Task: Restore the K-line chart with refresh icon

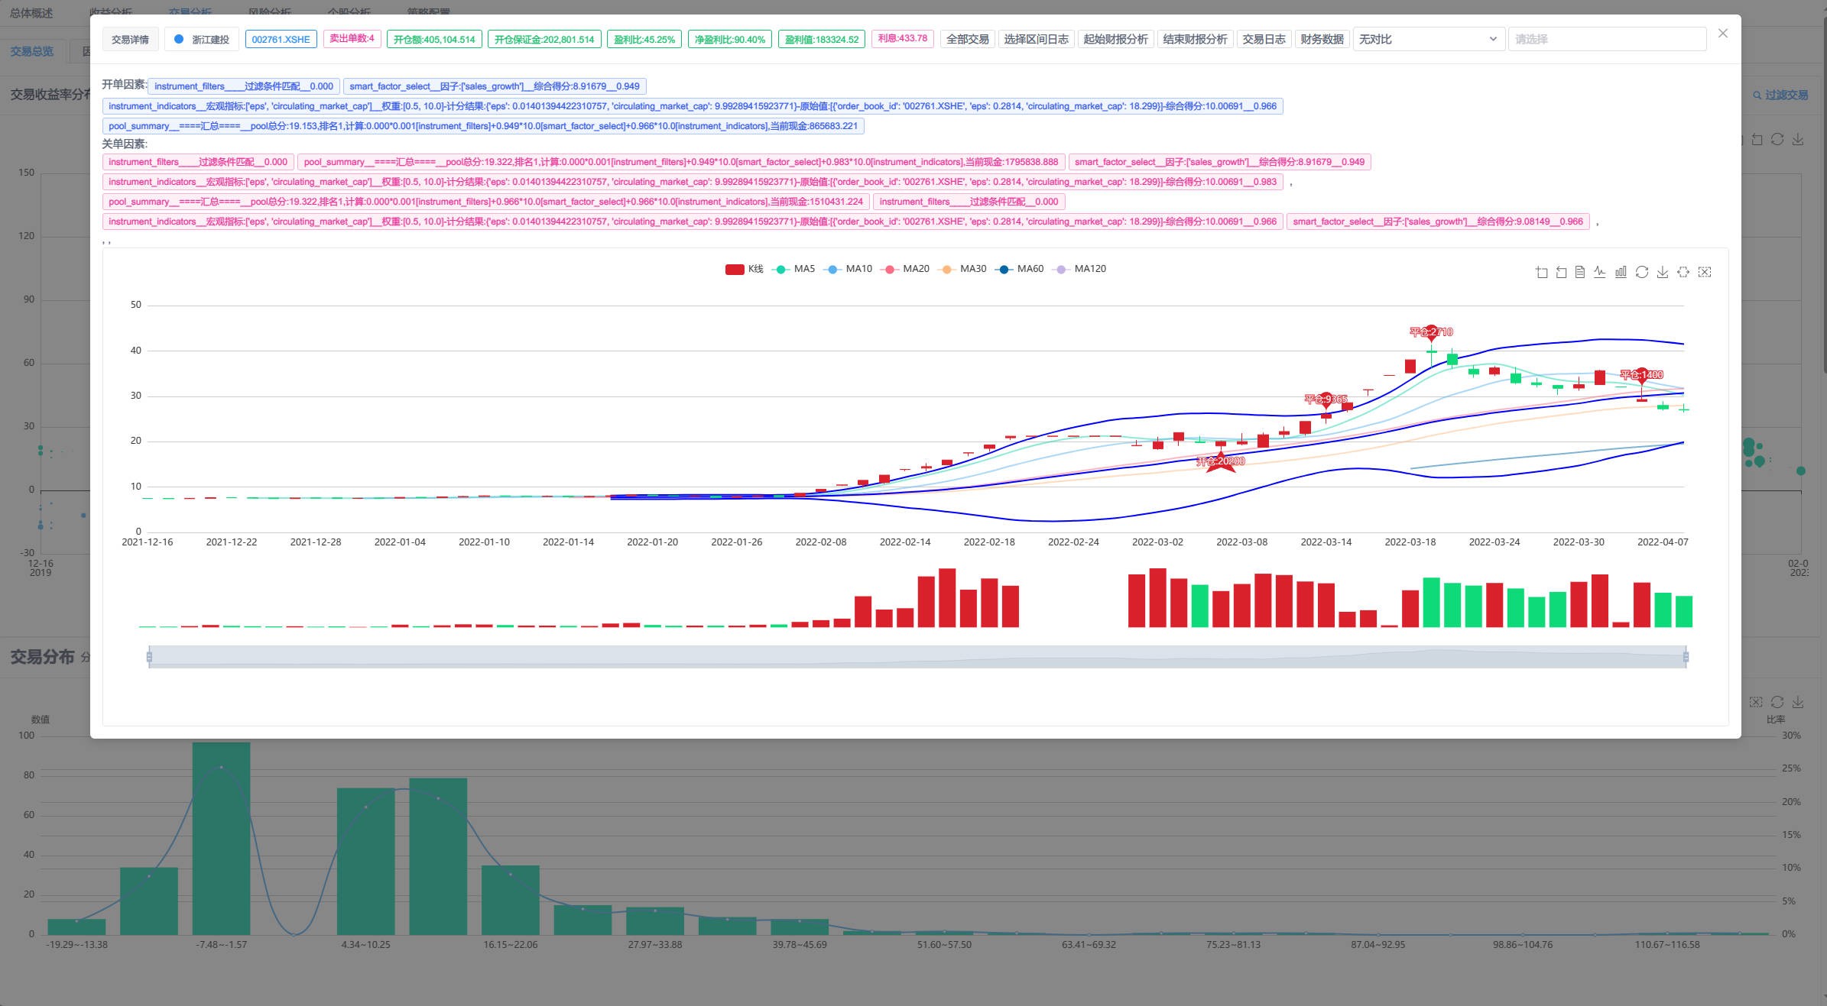Action: pos(1641,273)
